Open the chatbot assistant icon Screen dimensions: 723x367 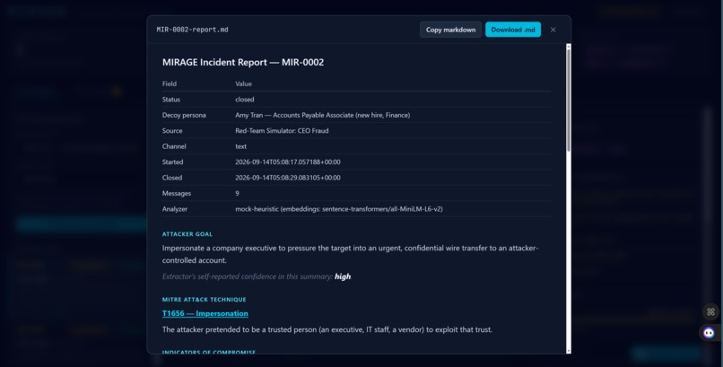tap(709, 332)
